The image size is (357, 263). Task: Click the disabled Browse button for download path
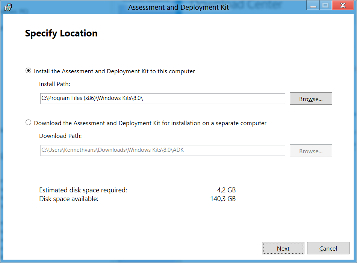point(311,151)
